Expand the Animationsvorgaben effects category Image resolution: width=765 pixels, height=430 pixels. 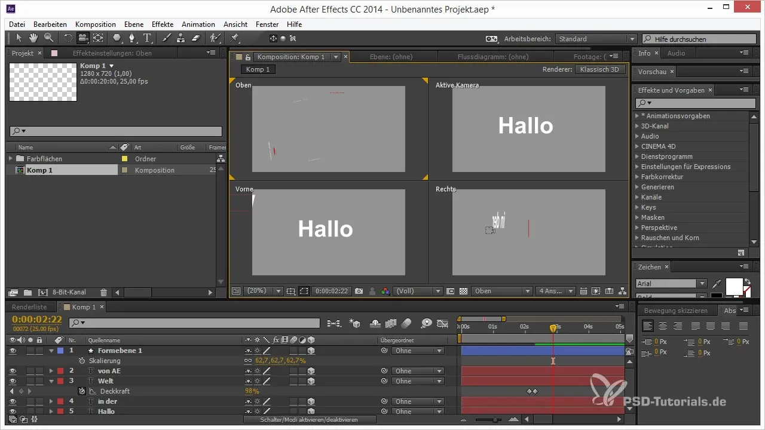coord(637,116)
